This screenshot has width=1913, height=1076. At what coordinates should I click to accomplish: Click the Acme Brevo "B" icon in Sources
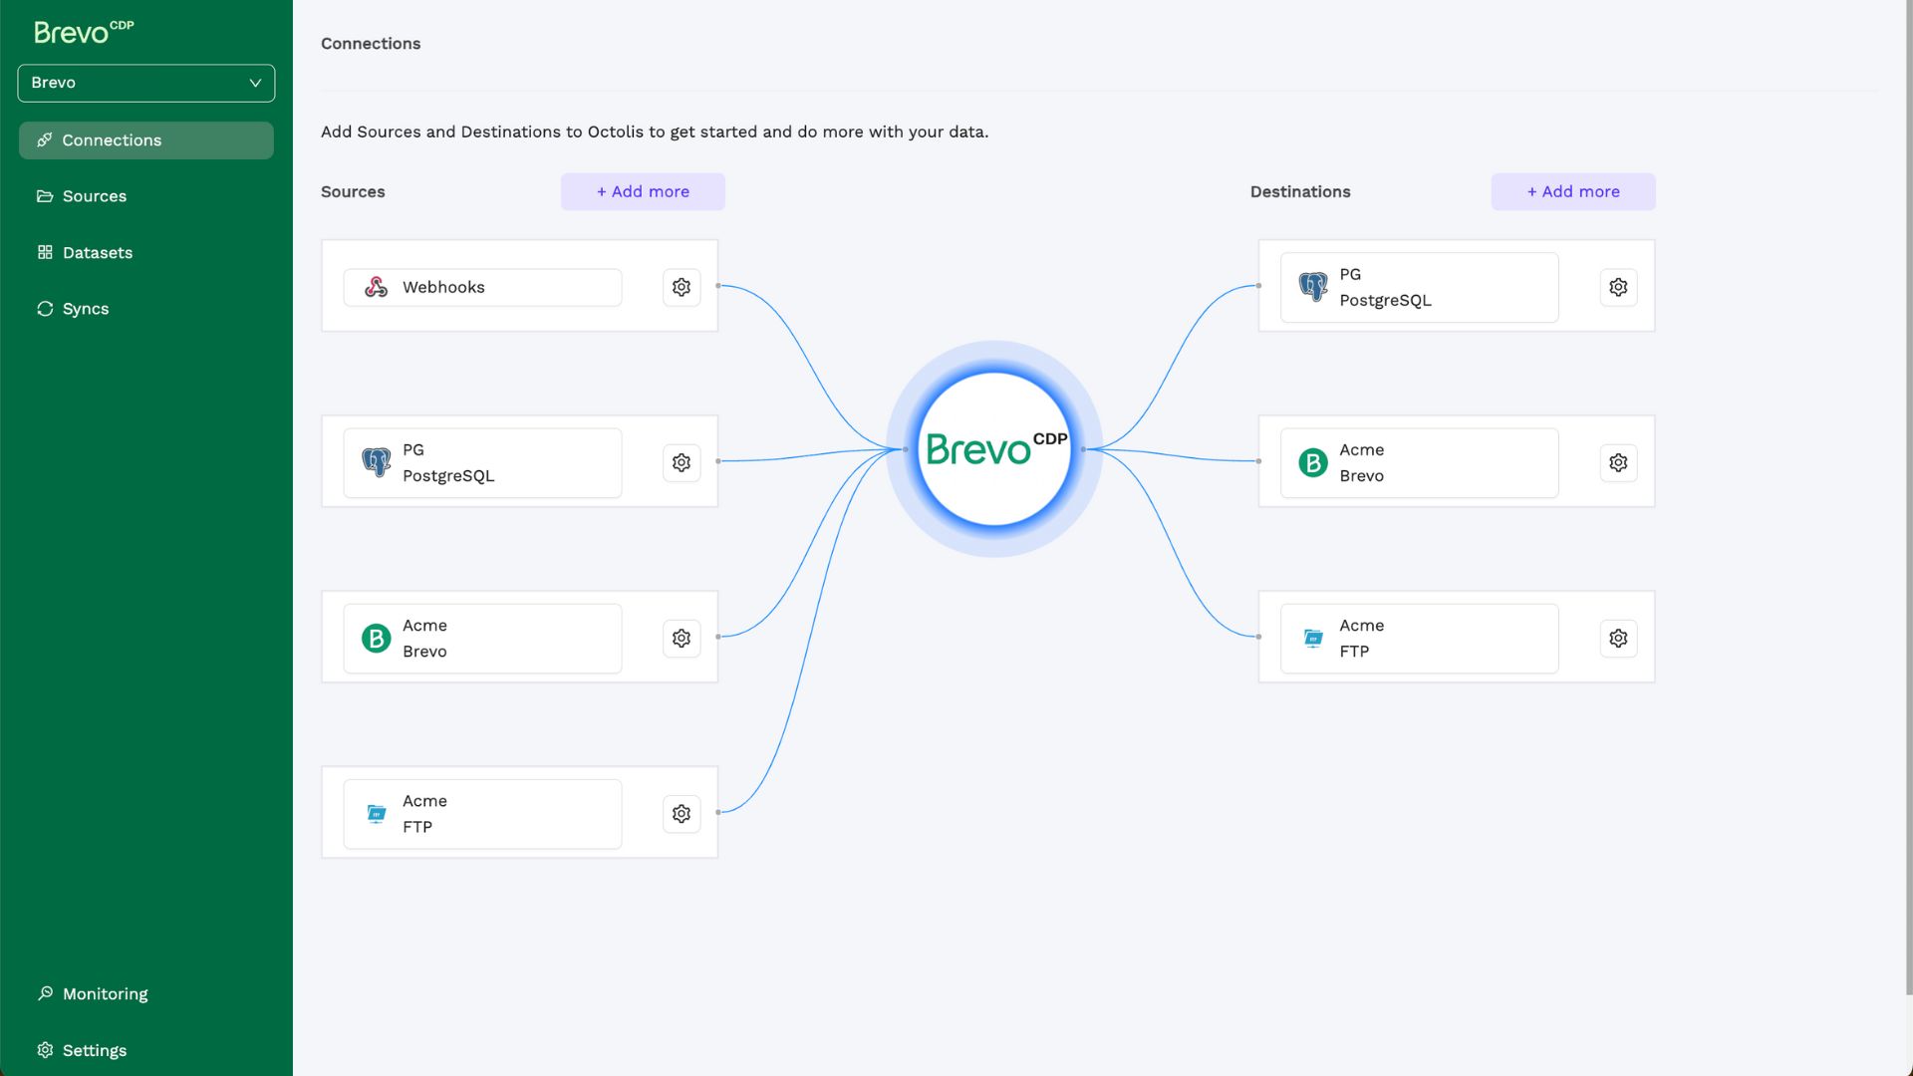pos(375,638)
